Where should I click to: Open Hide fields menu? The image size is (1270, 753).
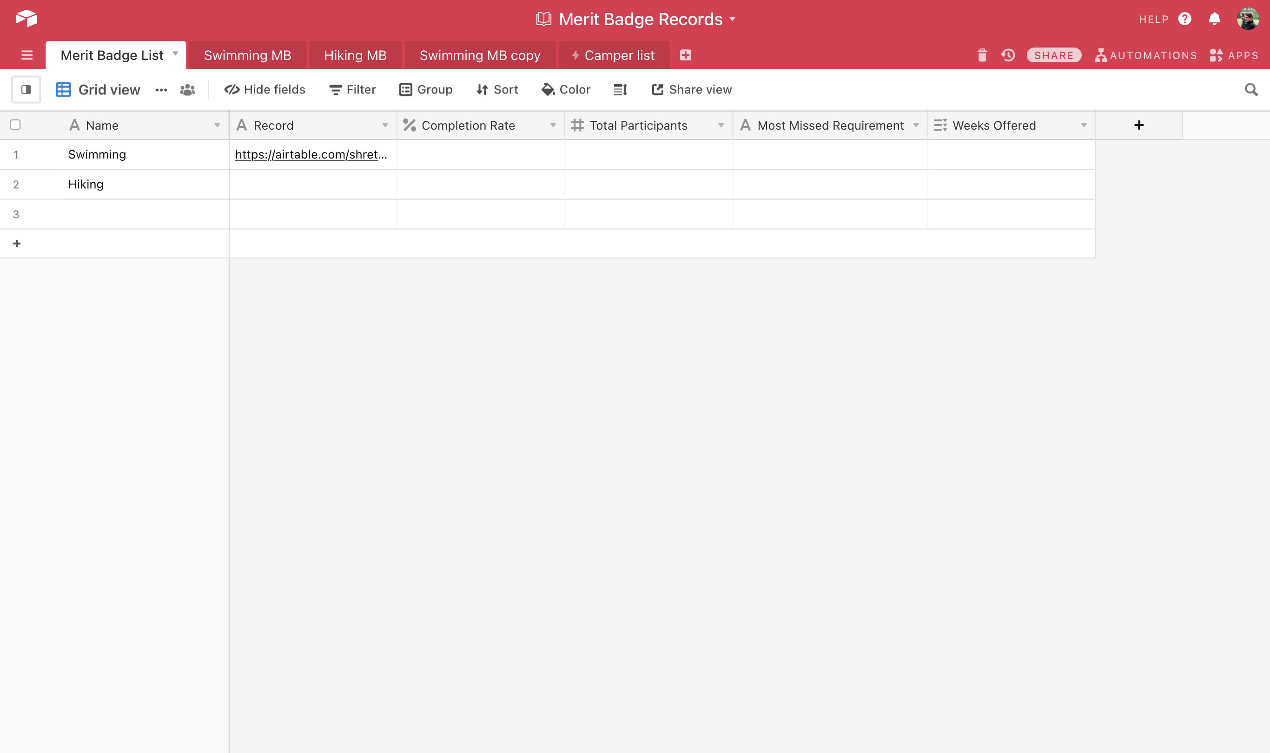pyautogui.click(x=265, y=90)
